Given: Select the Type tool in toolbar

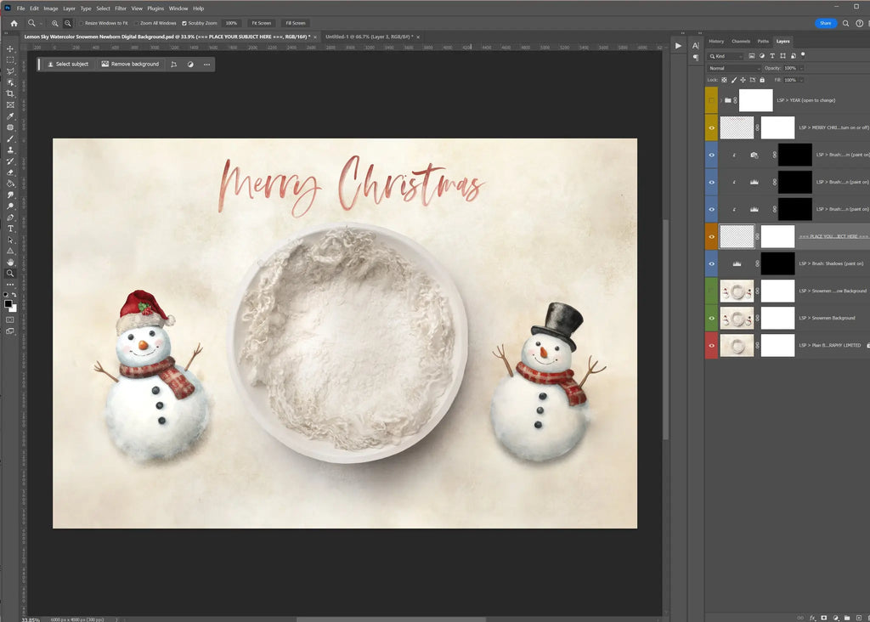Looking at the screenshot, I should coord(10,229).
